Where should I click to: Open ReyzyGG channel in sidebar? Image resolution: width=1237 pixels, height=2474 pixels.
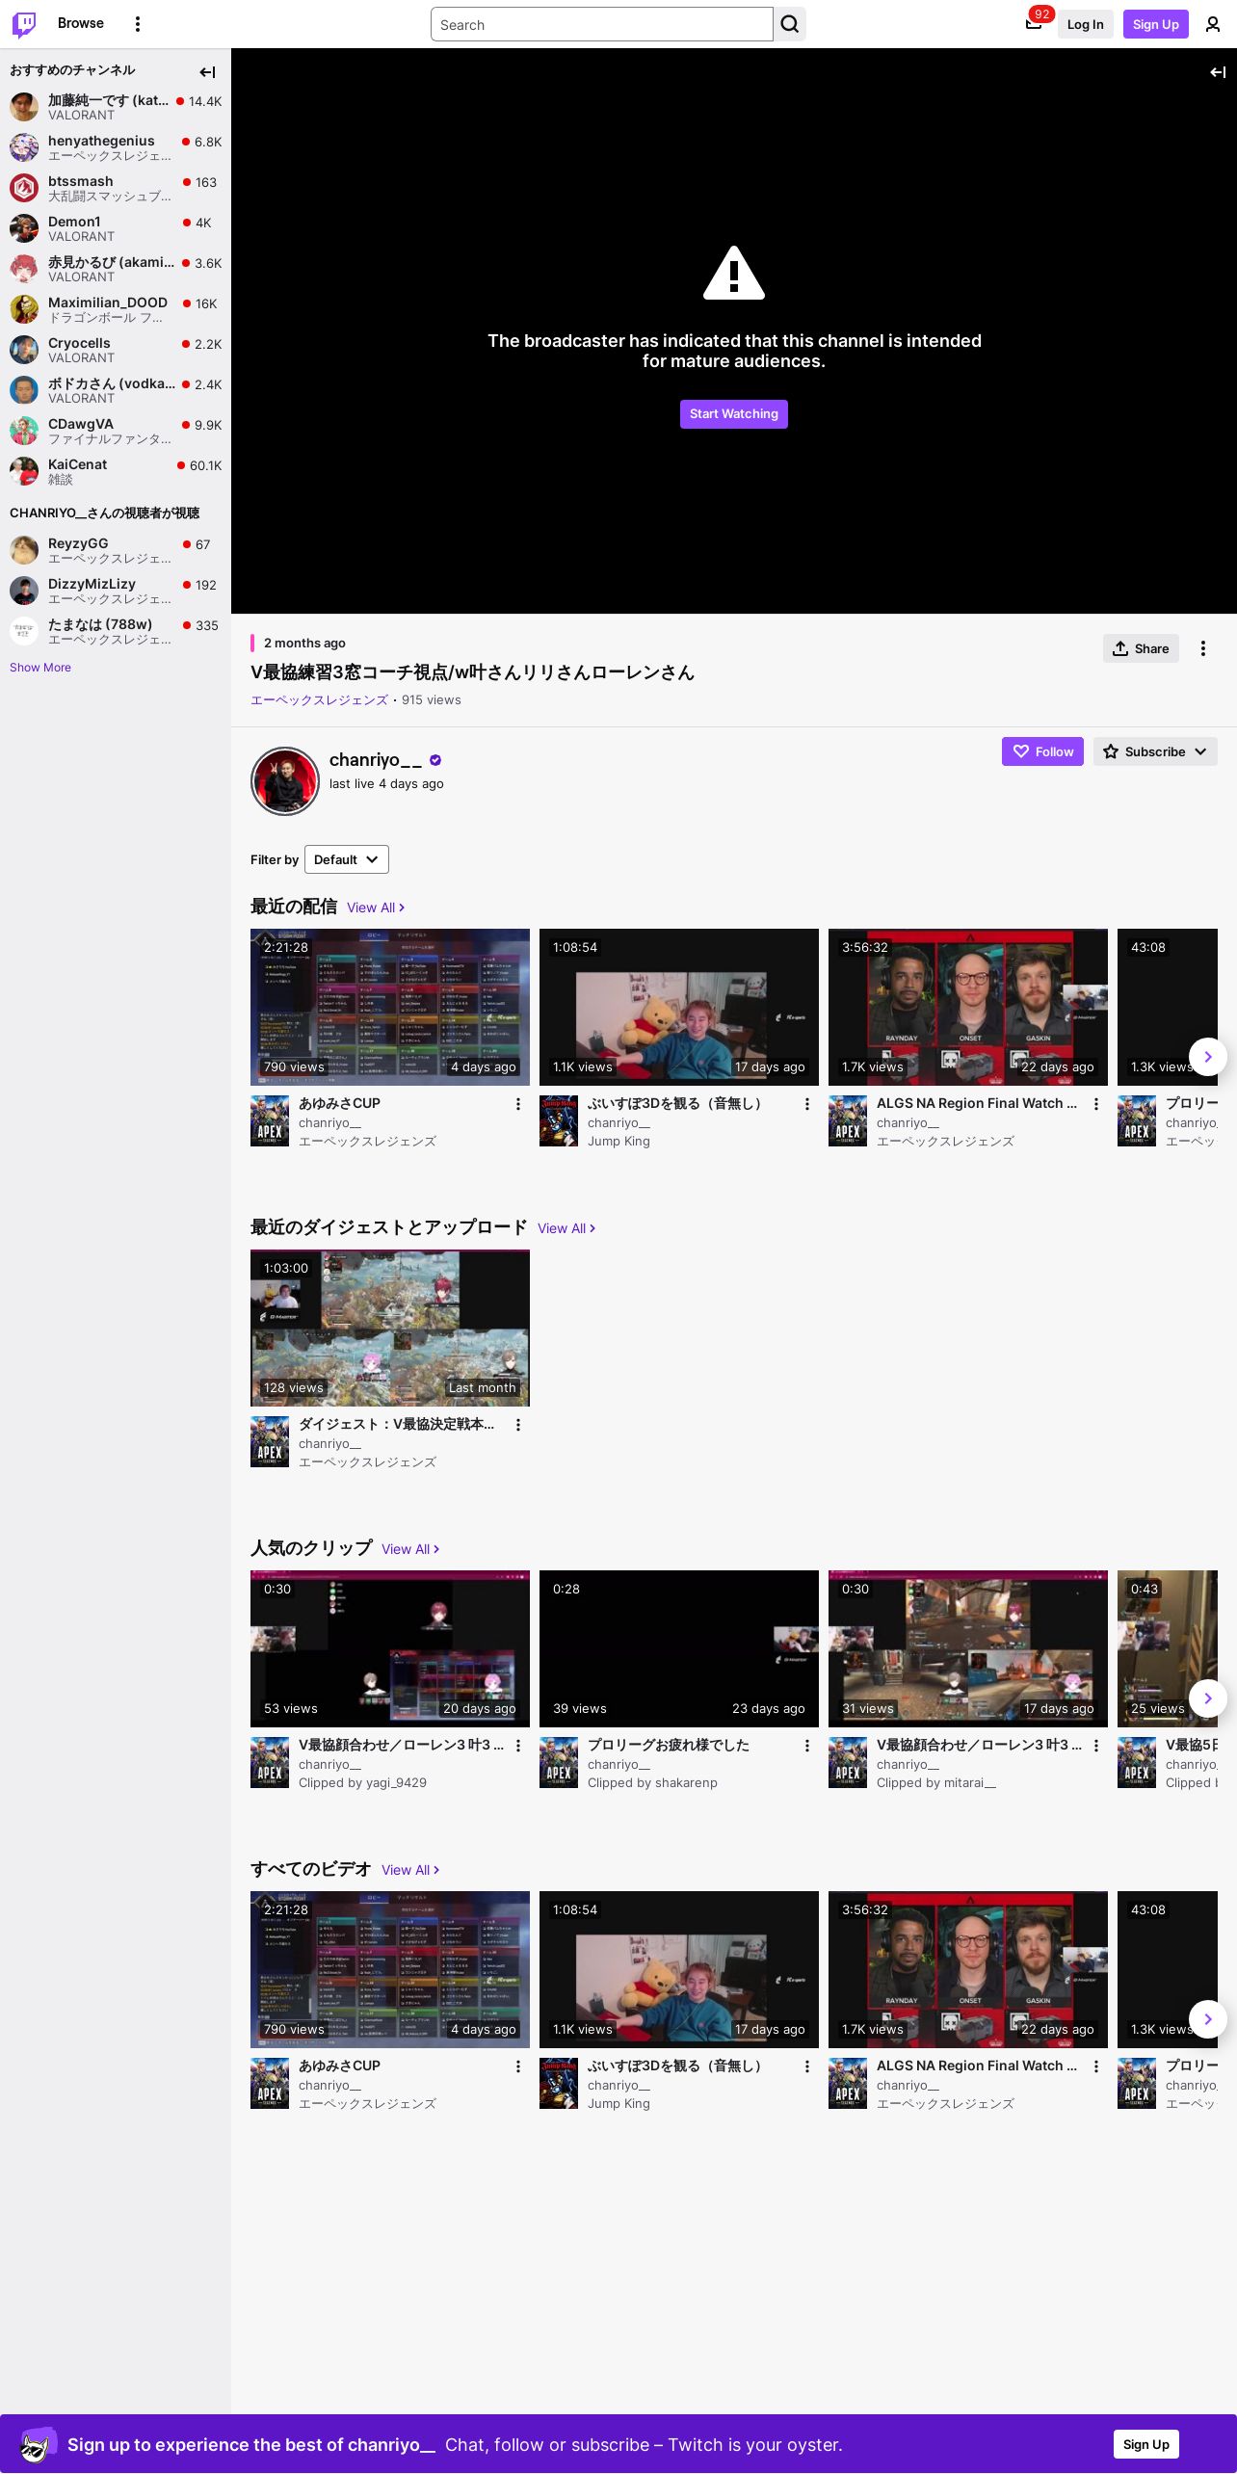pos(116,550)
